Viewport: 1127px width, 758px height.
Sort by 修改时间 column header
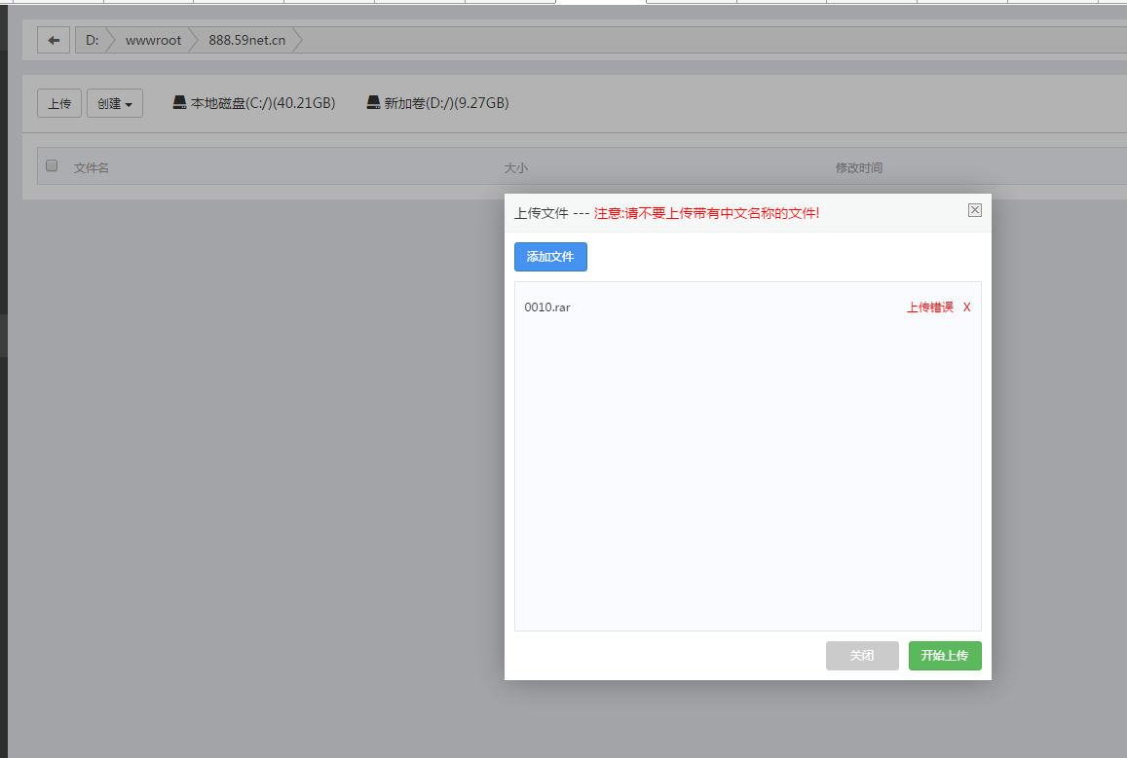[859, 168]
